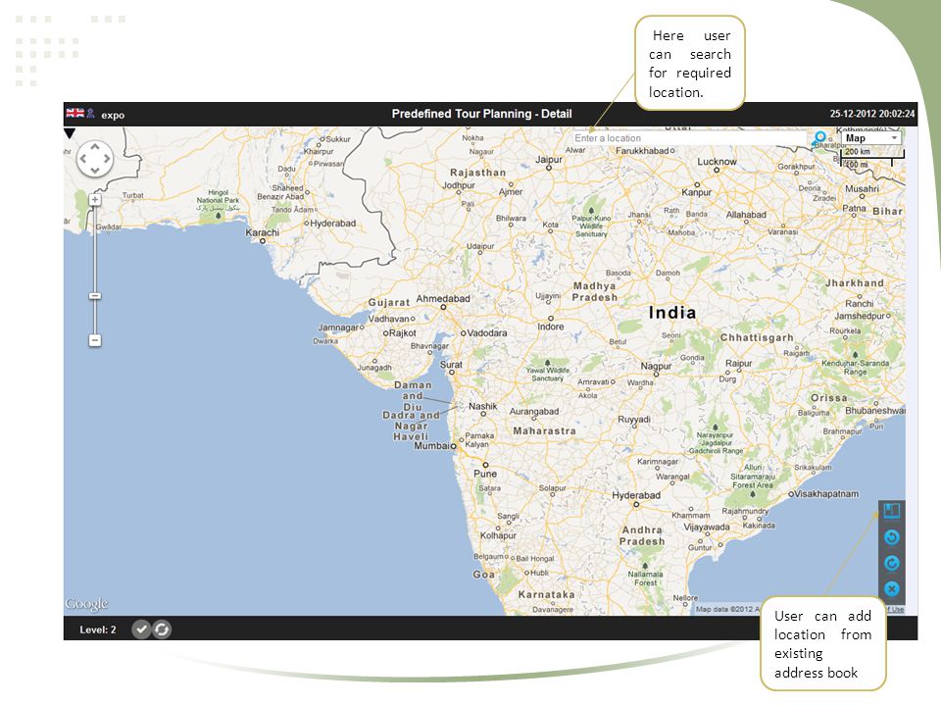The height and width of the screenshot is (706, 941).
Task: Click Visakhapatnam on the map
Action: click(x=826, y=493)
